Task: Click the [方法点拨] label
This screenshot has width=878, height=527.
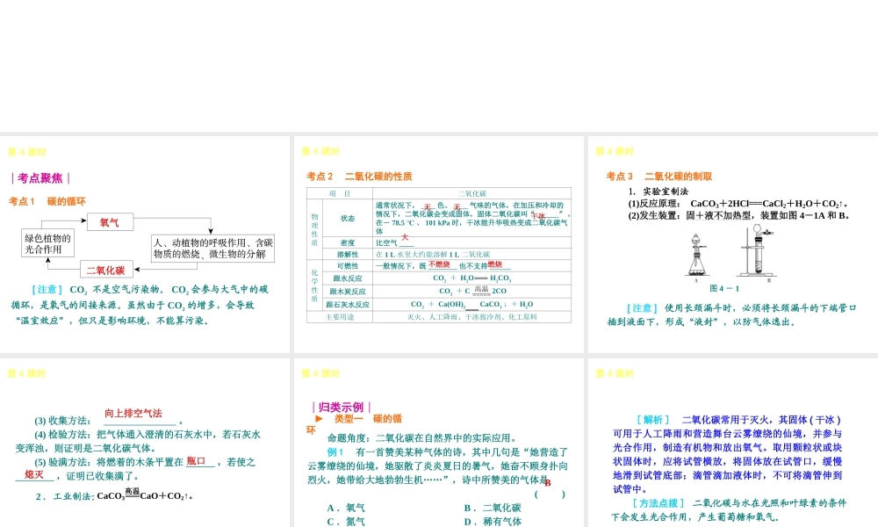Action: pyautogui.click(x=658, y=503)
